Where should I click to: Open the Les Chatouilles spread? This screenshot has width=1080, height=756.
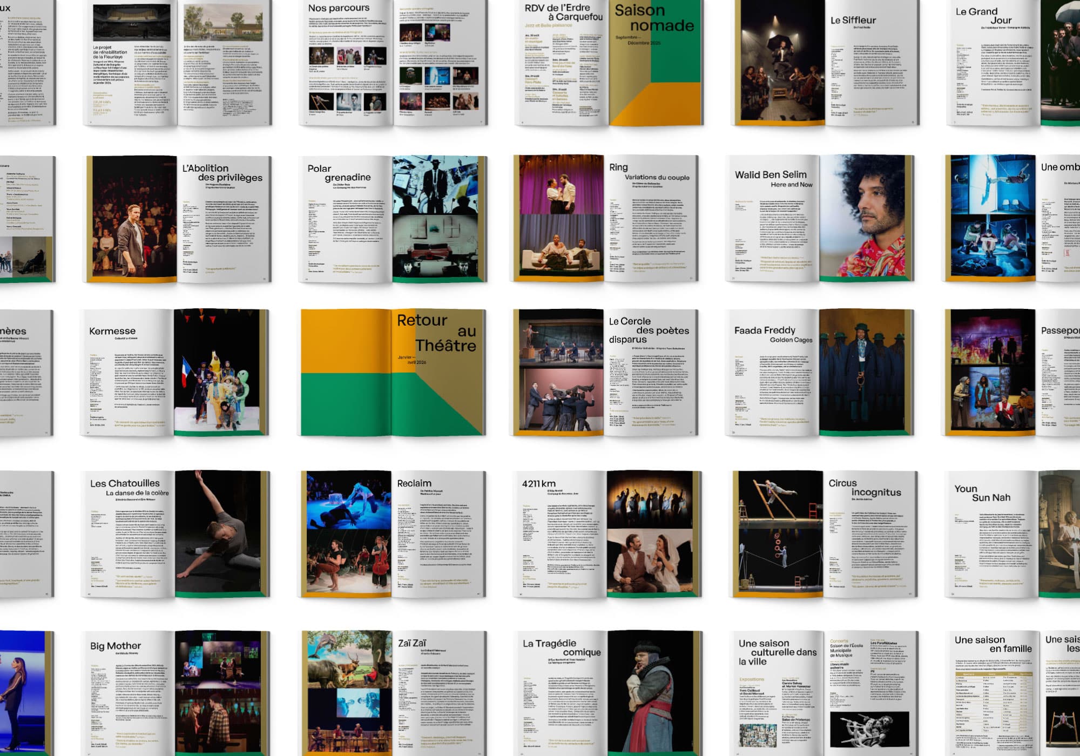175,534
